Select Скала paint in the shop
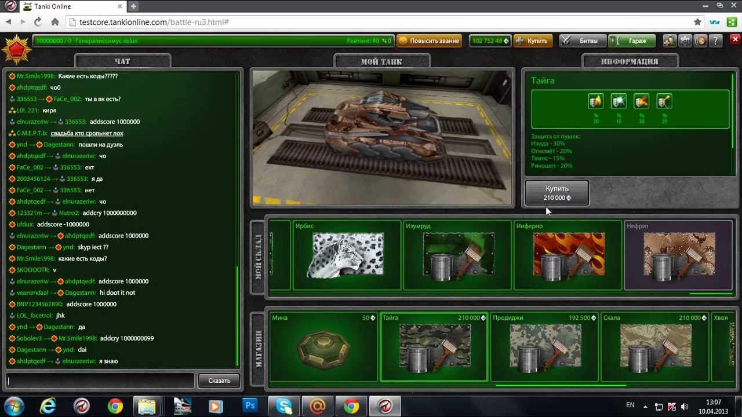Screen dimensions: 742x417 pyautogui.click(x=655, y=347)
